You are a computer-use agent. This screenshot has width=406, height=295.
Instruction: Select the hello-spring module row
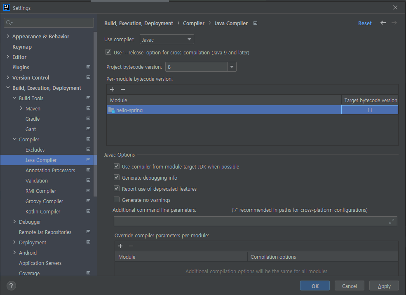[x=224, y=110]
